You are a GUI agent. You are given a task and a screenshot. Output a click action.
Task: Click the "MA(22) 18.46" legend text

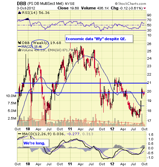tap(32, 47)
